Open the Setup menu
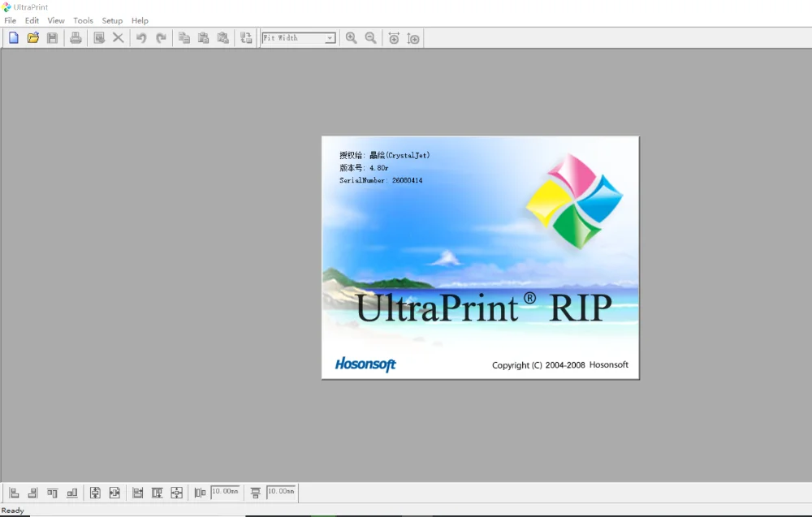 (x=112, y=21)
